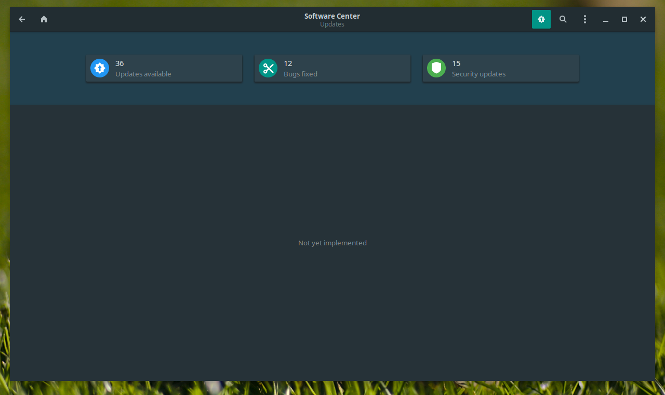Open the search magnifier
665x395 pixels.
(563, 19)
